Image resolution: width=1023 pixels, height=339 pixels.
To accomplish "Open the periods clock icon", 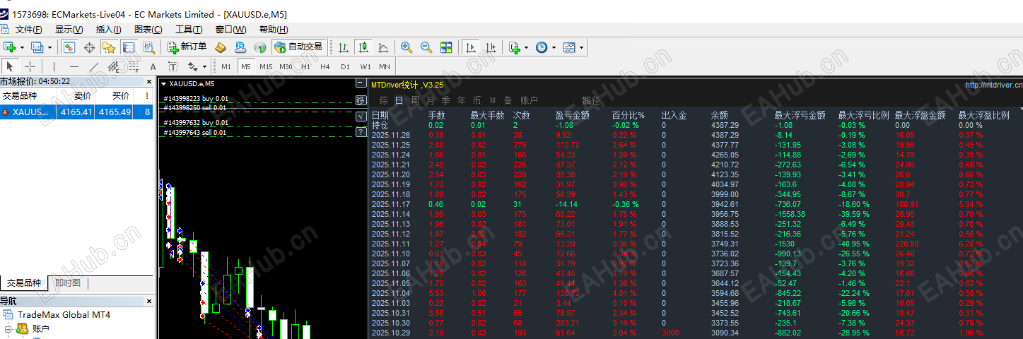I will point(542,47).
